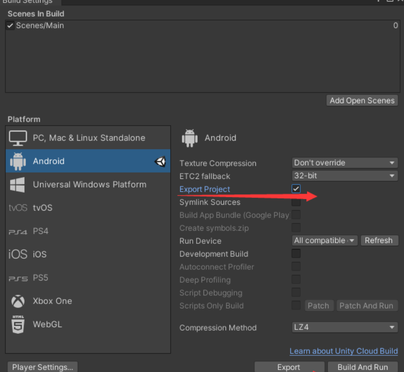Click the Refresh button for Run Device
This screenshot has height=372, width=404.
[379, 241]
